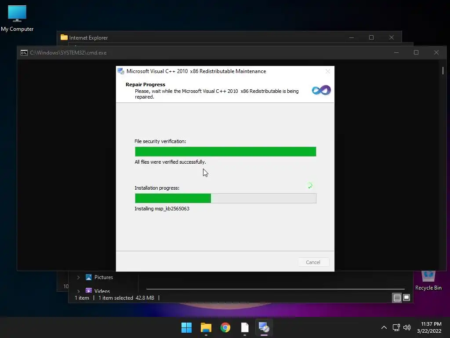Maximize the Internet Explorer folder window
Viewport: 450px width, 338px height.
coord(371,37)
